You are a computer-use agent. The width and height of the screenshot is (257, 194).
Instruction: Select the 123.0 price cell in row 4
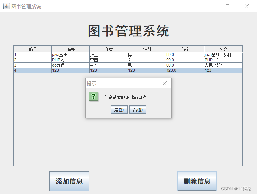[185, 70]
